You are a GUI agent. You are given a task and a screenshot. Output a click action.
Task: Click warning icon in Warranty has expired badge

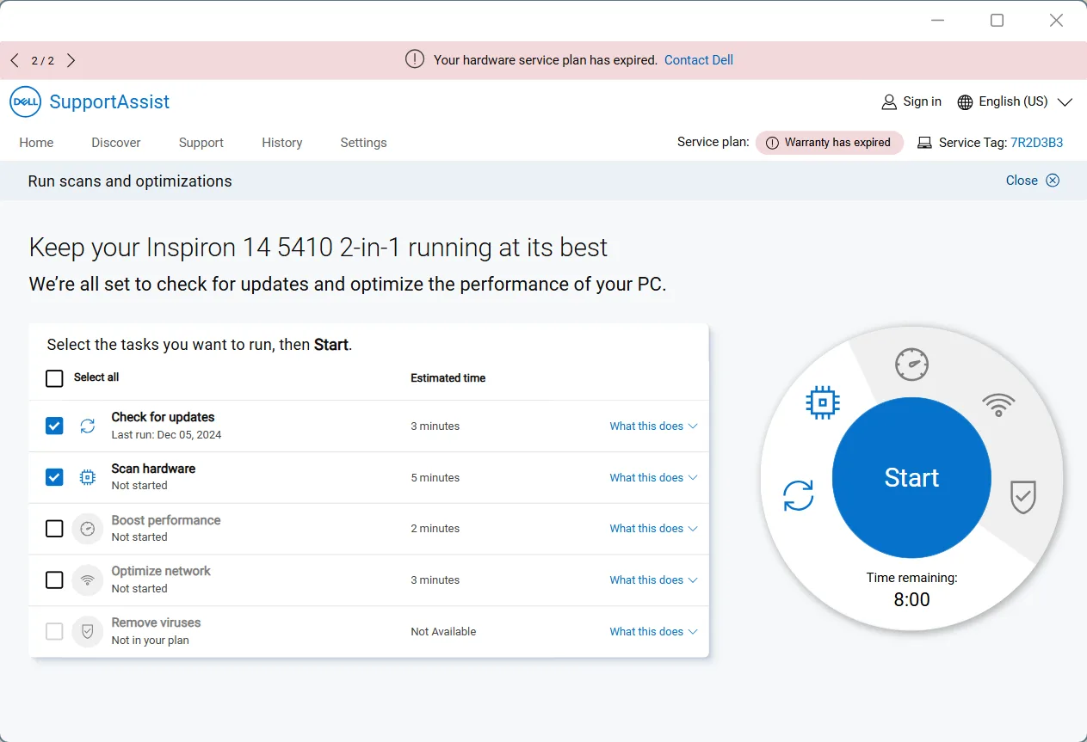(x=772, y=143)
